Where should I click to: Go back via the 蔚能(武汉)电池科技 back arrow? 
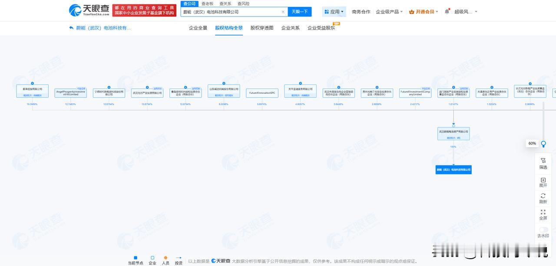(x=72, y=28)
